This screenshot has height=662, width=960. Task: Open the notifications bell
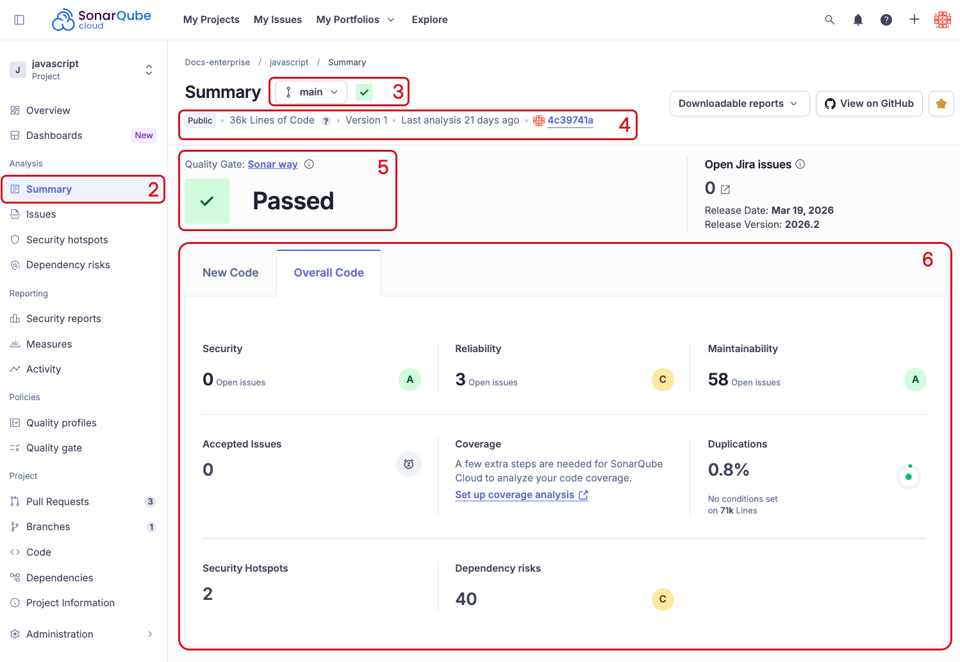coord(858,20)
